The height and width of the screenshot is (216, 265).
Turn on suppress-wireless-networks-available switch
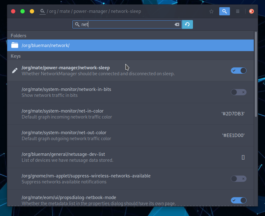pyautogui.click(x=239, y=179)
